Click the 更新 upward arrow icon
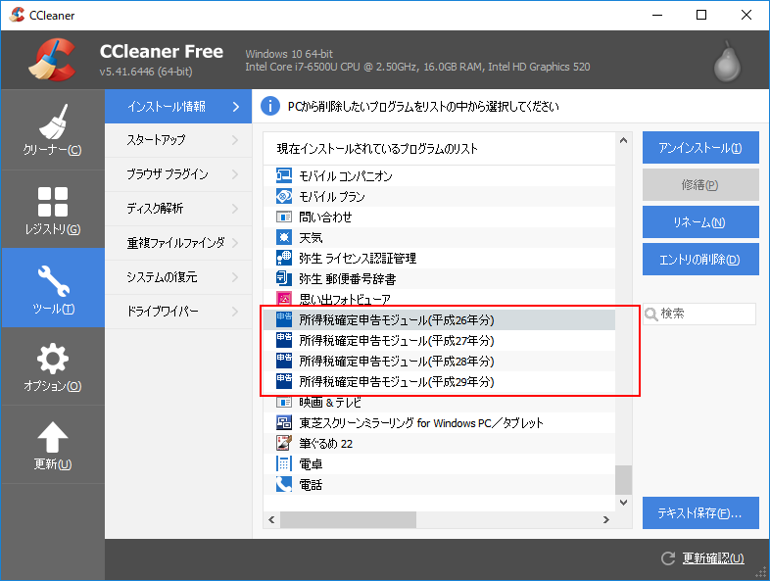 53,437
